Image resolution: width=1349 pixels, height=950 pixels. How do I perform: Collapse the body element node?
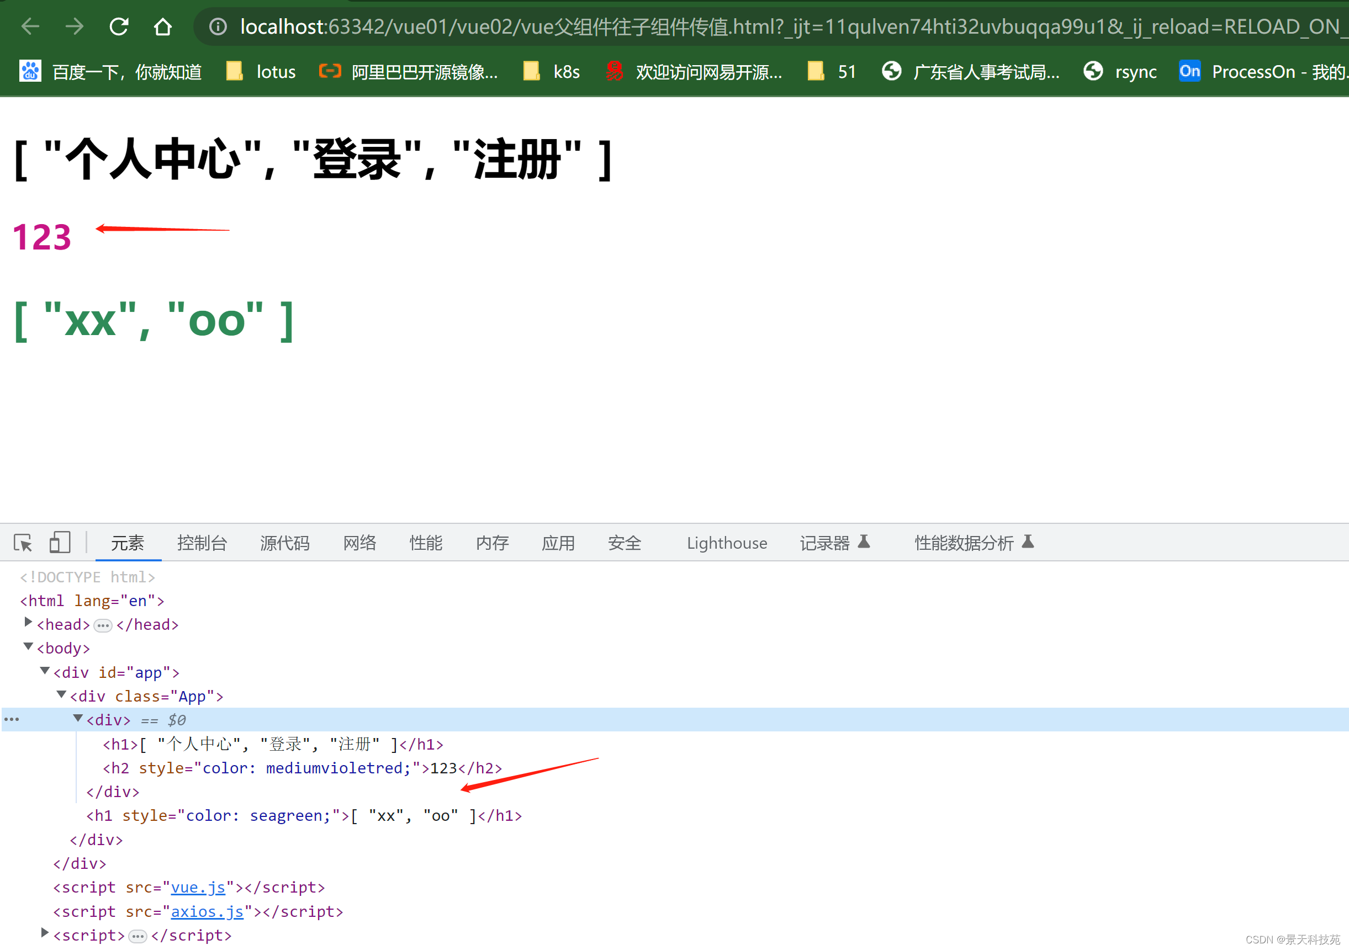28,646
